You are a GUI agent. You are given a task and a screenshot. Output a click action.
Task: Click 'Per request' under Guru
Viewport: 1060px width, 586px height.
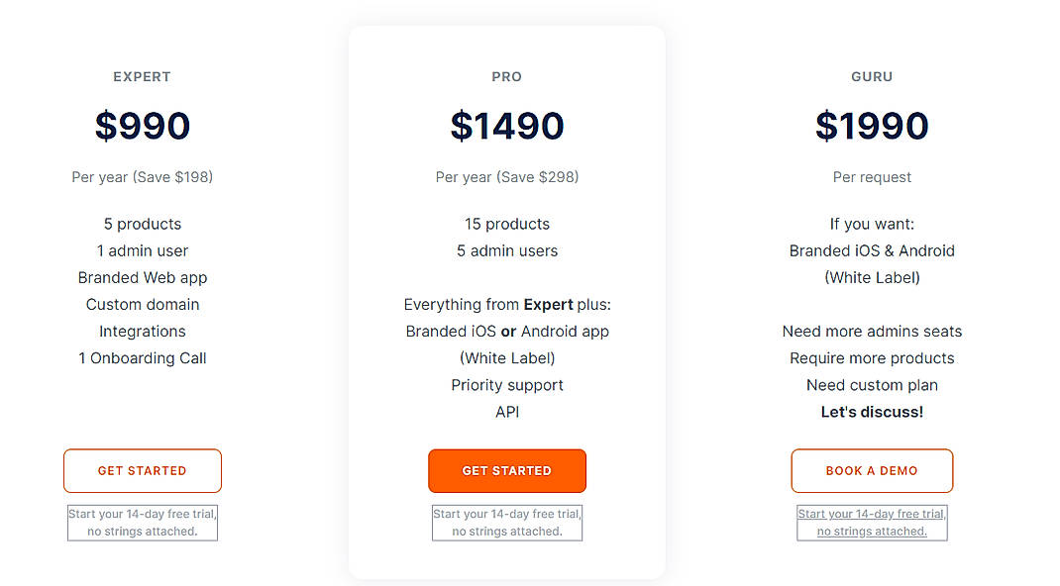[871, 176]
